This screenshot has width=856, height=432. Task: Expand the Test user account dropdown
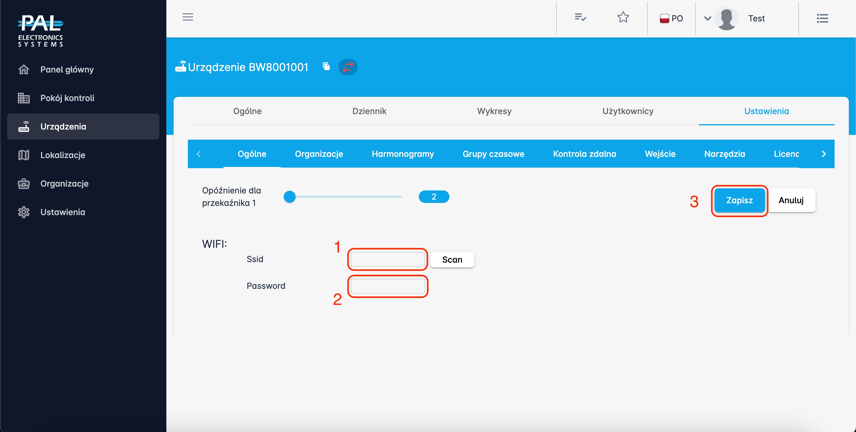[707, 18]
